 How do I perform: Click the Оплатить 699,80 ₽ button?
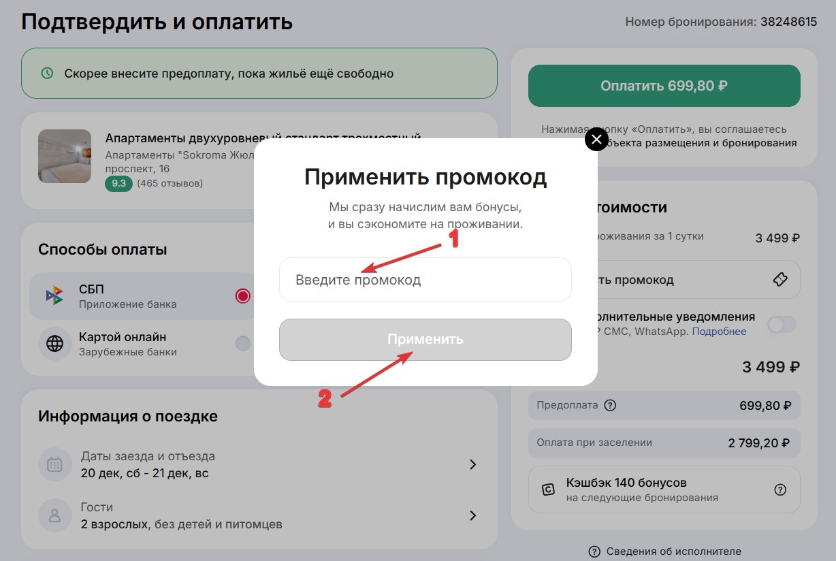663,85
